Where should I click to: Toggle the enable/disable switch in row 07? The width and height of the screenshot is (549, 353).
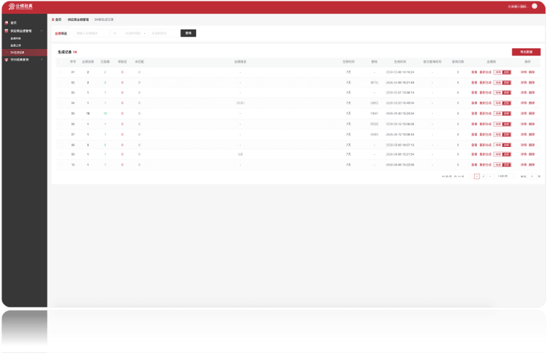click(x=502, y=135)
